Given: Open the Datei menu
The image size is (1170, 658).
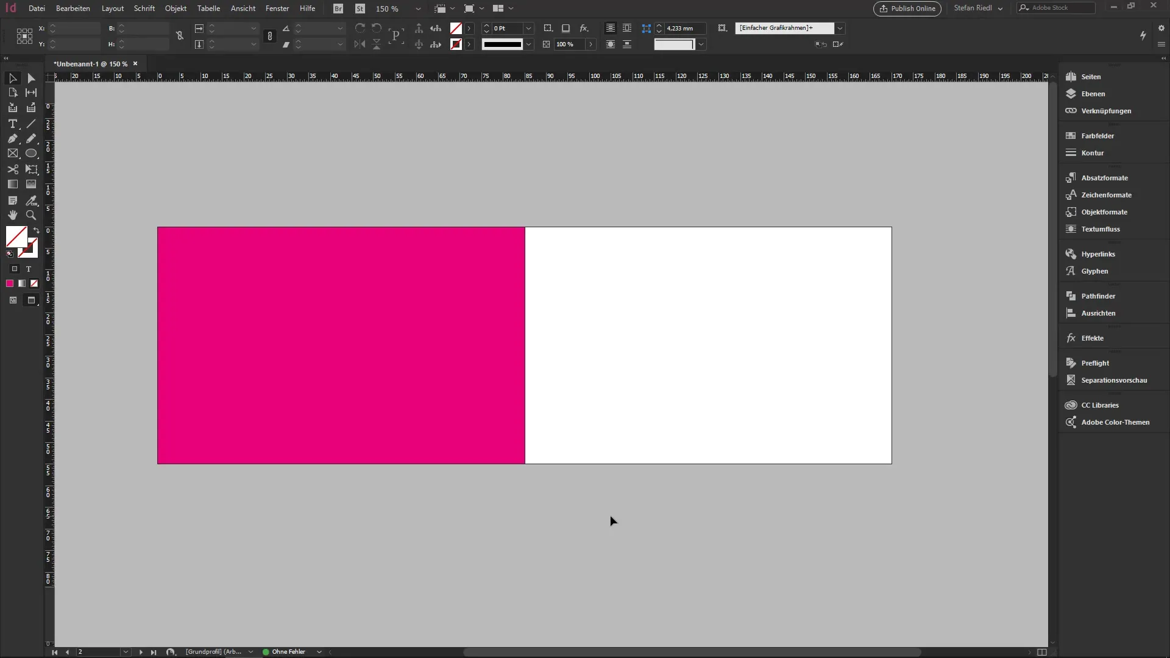Looking at the screenshot, I should click(37, 9).
